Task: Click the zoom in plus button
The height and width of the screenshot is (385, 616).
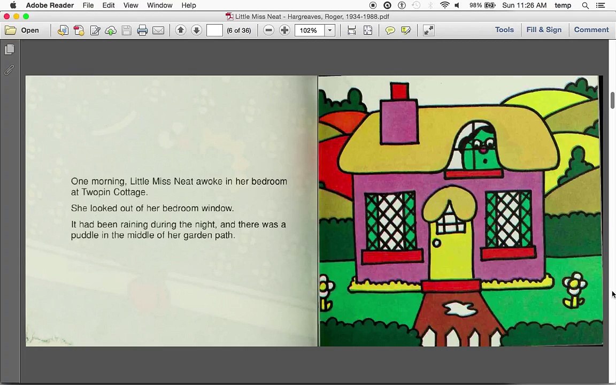Action: (x=284, y=30)
